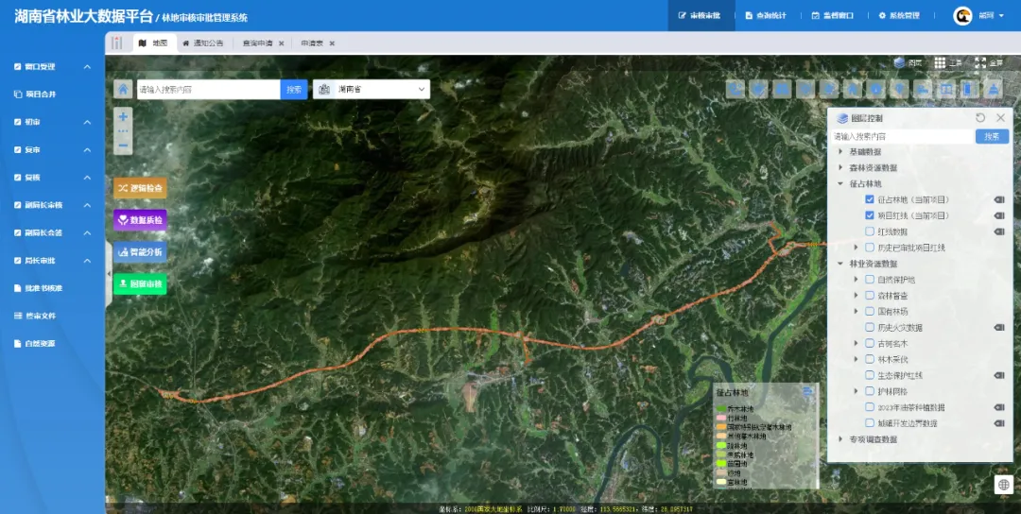Open the legend icon next to 历史火灾数据
This screenshot has width=1021, height=514.
coord(999,327)
